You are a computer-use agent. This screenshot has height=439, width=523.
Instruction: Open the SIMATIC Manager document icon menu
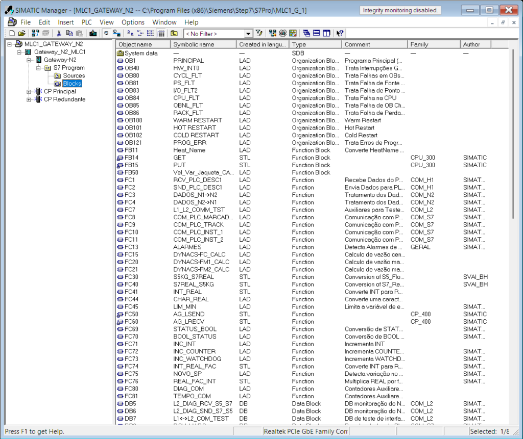point(12,22)
